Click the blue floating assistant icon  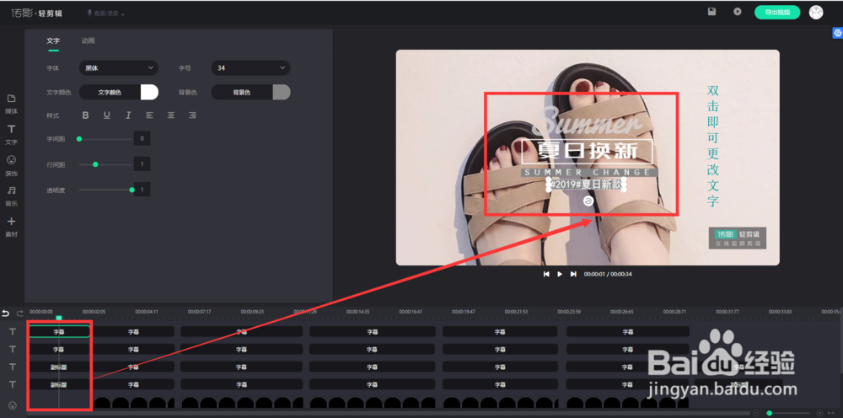click(837, 34)
